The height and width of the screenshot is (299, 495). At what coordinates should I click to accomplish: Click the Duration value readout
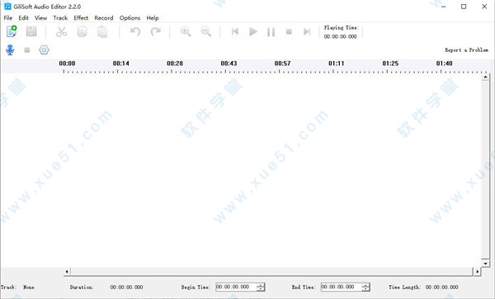pyautogui.click(x=126, y=287)
